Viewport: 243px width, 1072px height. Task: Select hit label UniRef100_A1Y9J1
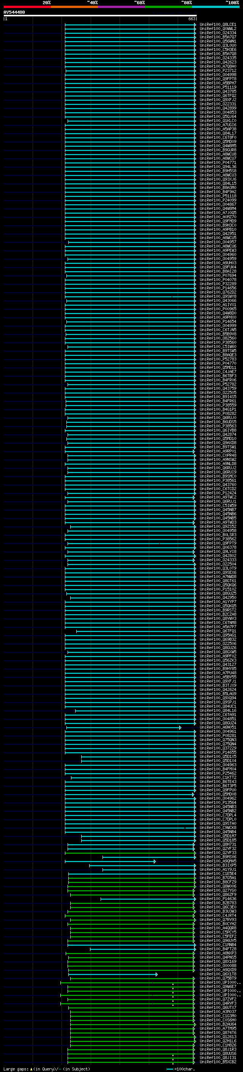point(218,869)
